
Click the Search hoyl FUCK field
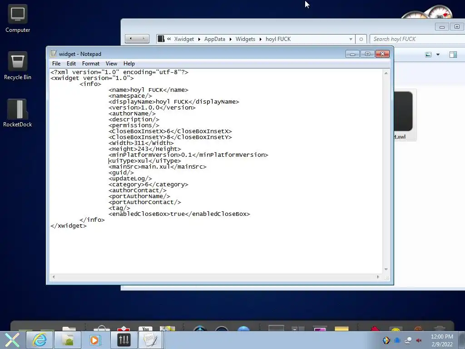pos(418,39)
